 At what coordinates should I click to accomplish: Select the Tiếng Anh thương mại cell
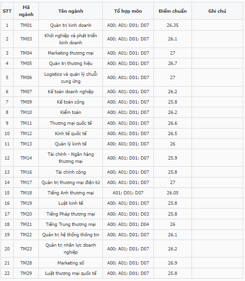click(70, 193)
